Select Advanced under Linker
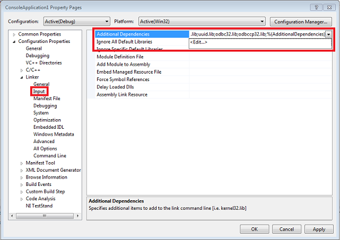The height and width of the screenshot is (240, 340). point(44,141)
